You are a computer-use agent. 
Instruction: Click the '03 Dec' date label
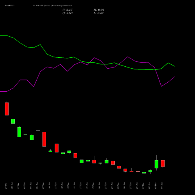[x=156, y=186]
